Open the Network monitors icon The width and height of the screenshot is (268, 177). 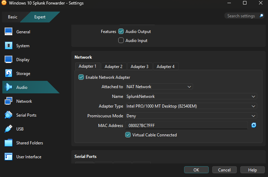point(8,101)
